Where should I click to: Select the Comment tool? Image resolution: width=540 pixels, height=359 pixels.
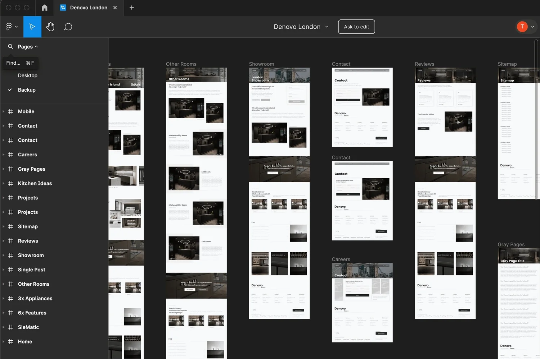[x=68, y=27]
